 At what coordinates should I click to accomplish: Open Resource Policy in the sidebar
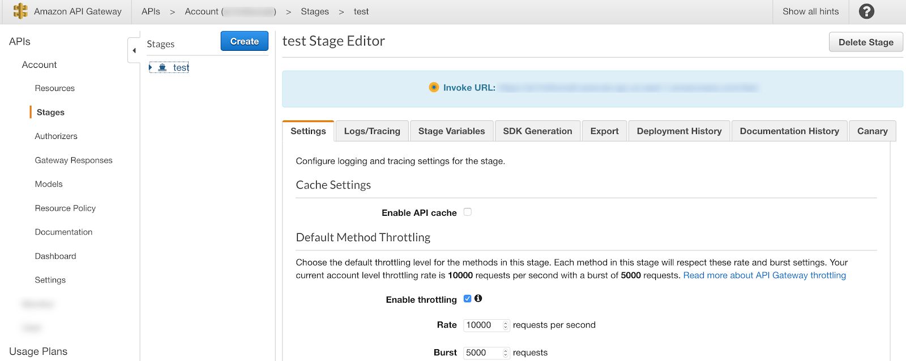(65, 208)
